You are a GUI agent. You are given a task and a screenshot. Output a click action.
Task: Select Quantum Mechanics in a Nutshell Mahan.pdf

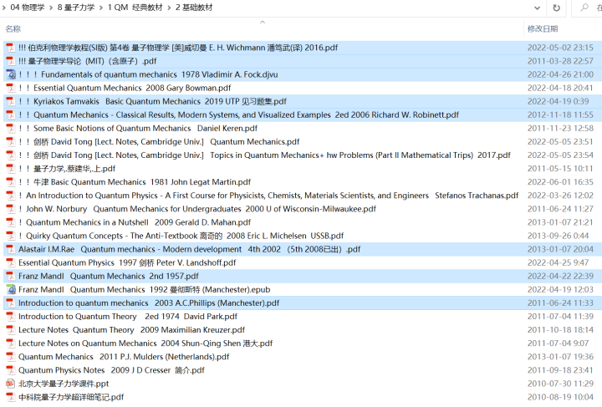[x=135, y=222]
